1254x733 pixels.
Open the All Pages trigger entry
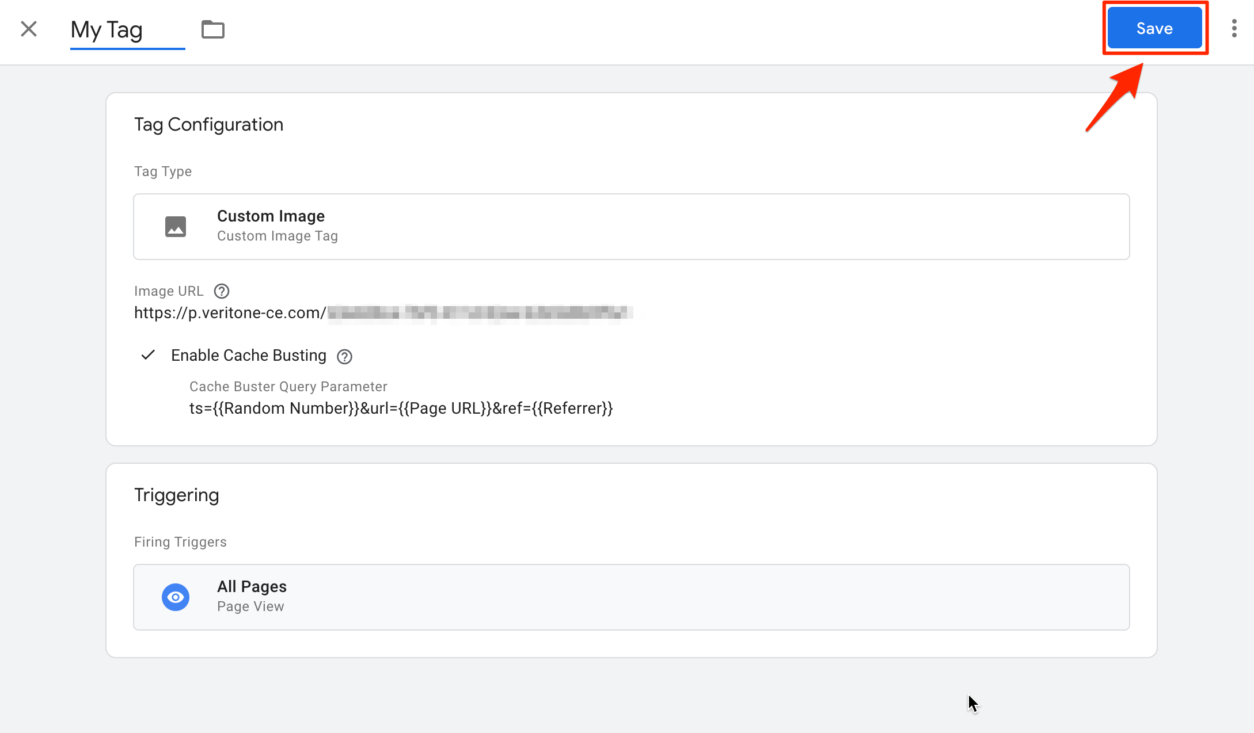coord(631,597)
